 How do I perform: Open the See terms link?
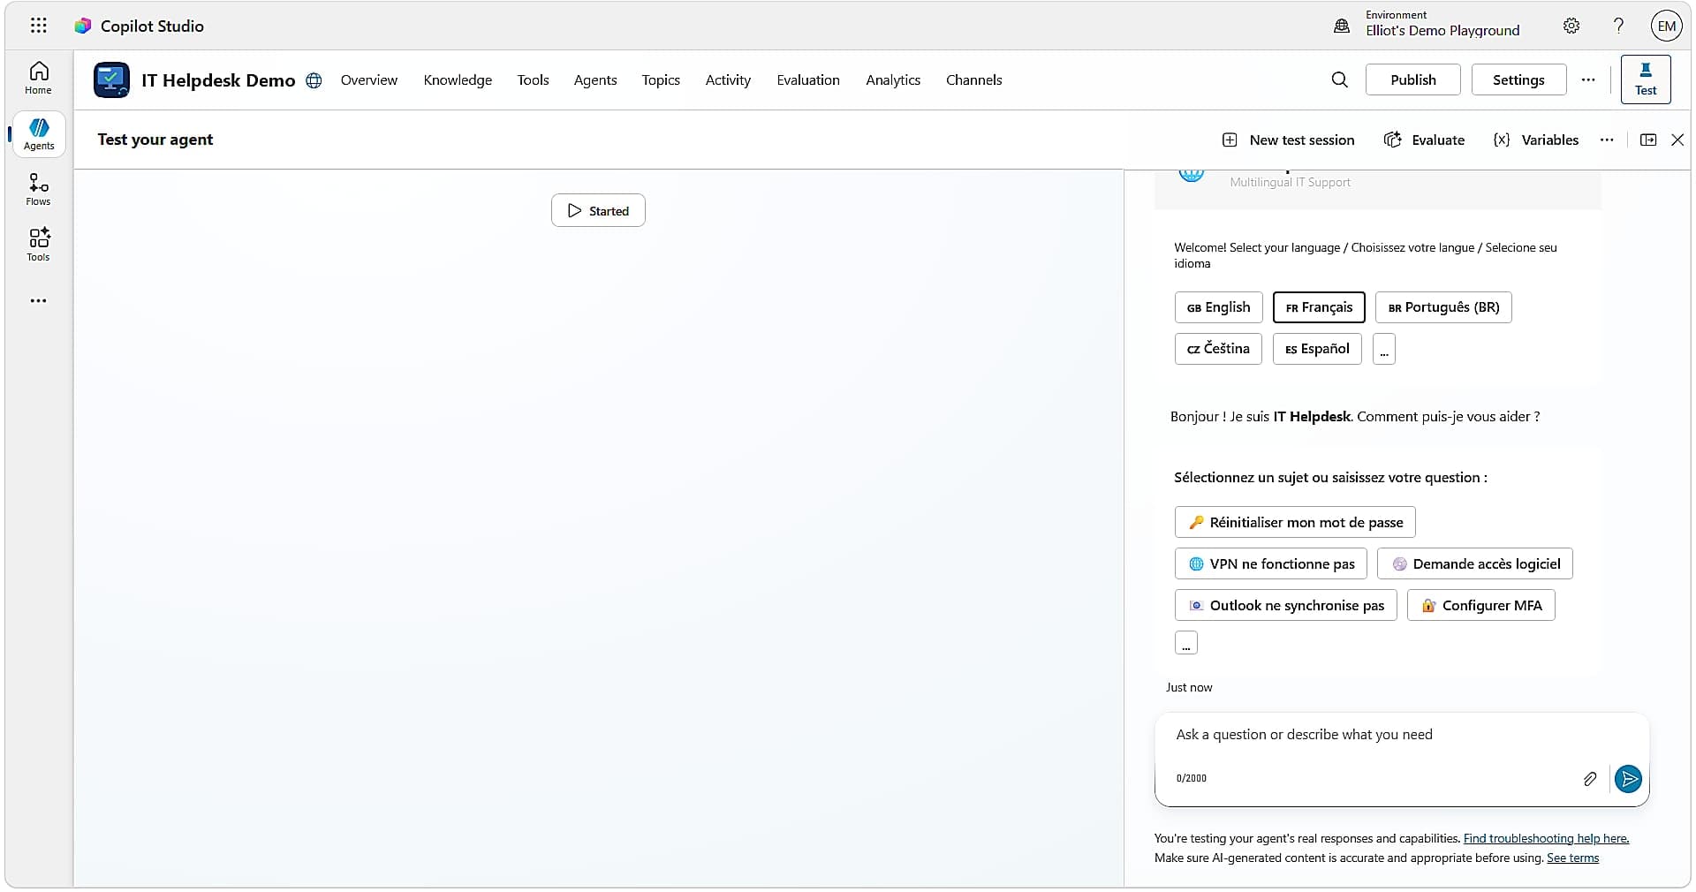coord(1572,858)
